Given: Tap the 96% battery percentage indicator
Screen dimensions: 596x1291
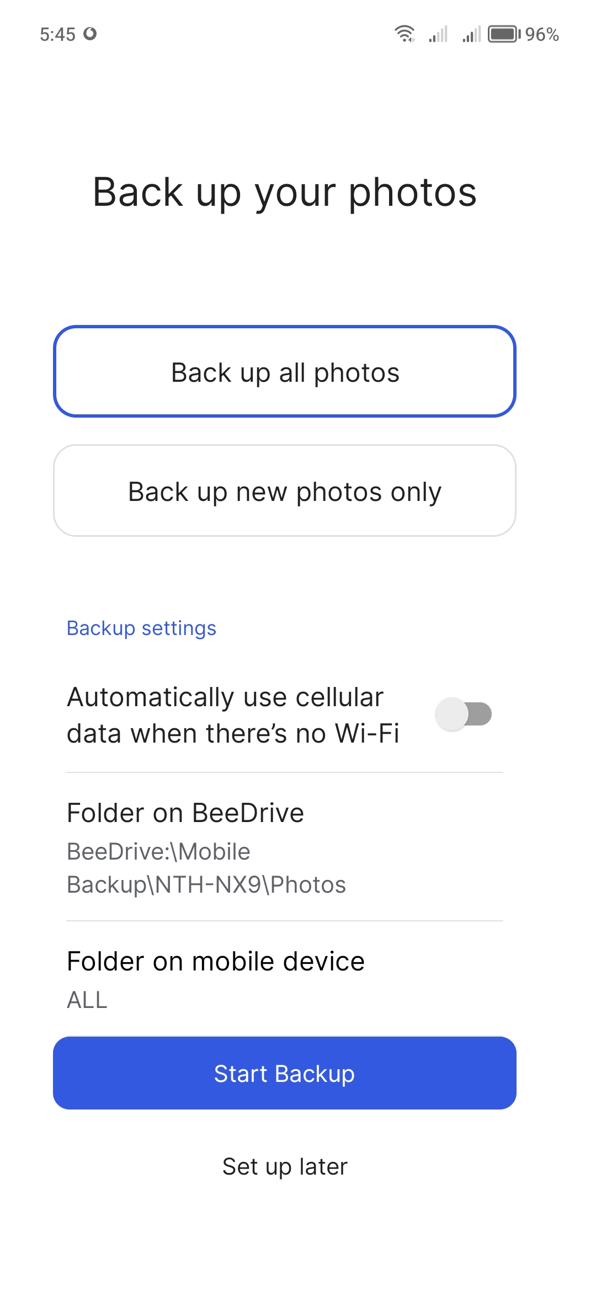Looking at the screenshot, I should point(542,35).
